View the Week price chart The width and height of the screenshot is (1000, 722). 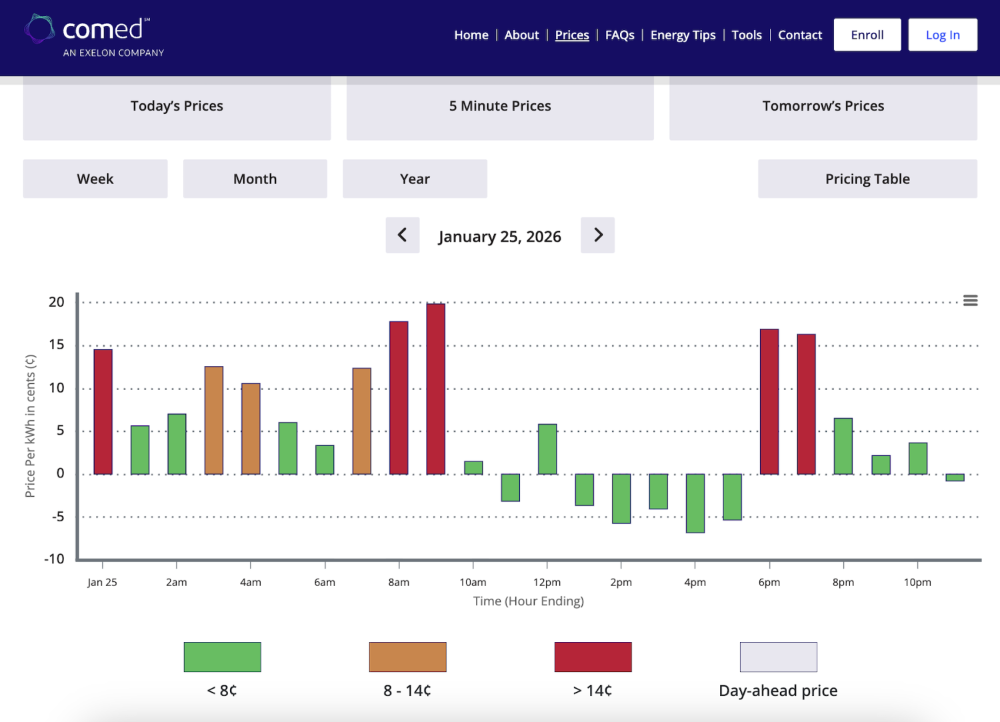point(95,179)
